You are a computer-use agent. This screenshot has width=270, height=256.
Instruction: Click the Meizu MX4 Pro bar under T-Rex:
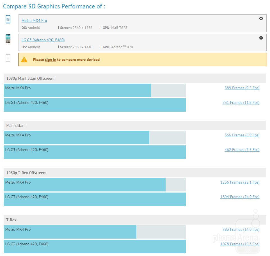tap(70, 232)
